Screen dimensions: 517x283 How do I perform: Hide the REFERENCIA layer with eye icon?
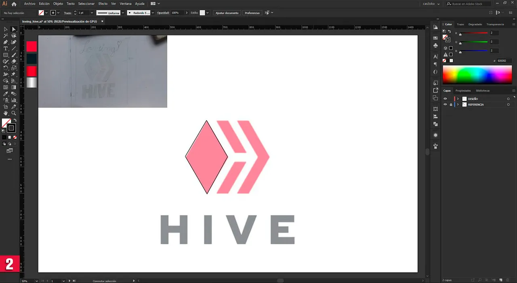pyautogui.click(x=445, y=104)
